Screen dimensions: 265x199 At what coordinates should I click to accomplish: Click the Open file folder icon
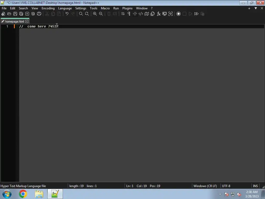[9, 14]
